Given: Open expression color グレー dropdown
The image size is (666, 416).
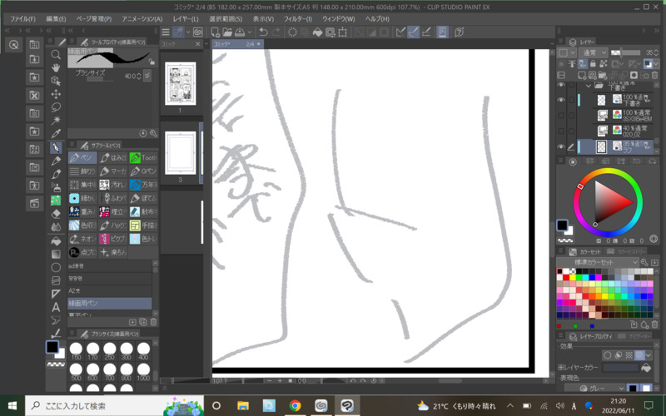Looking at the screenshot, I should tap(594, 388).
